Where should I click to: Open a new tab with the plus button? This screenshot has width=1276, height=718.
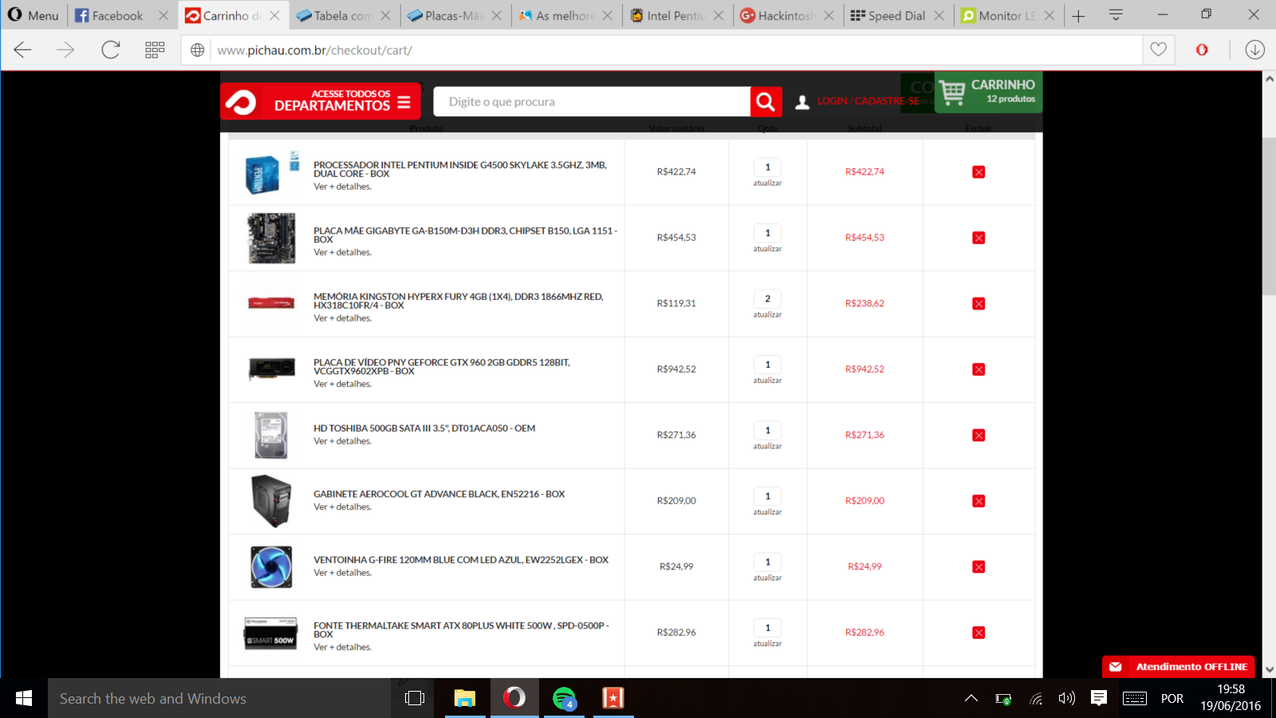click(x=1078, y=16)
